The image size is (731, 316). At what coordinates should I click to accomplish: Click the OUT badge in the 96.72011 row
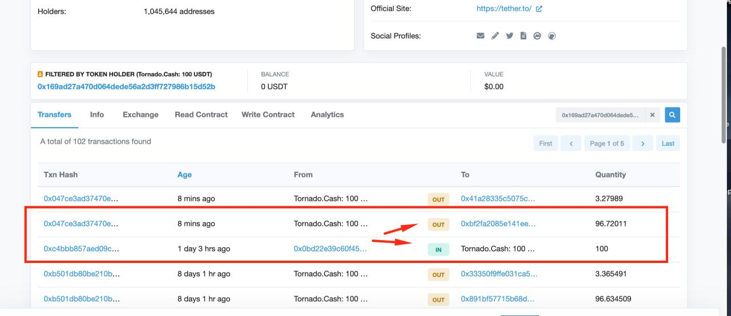(x=438, y=224)
